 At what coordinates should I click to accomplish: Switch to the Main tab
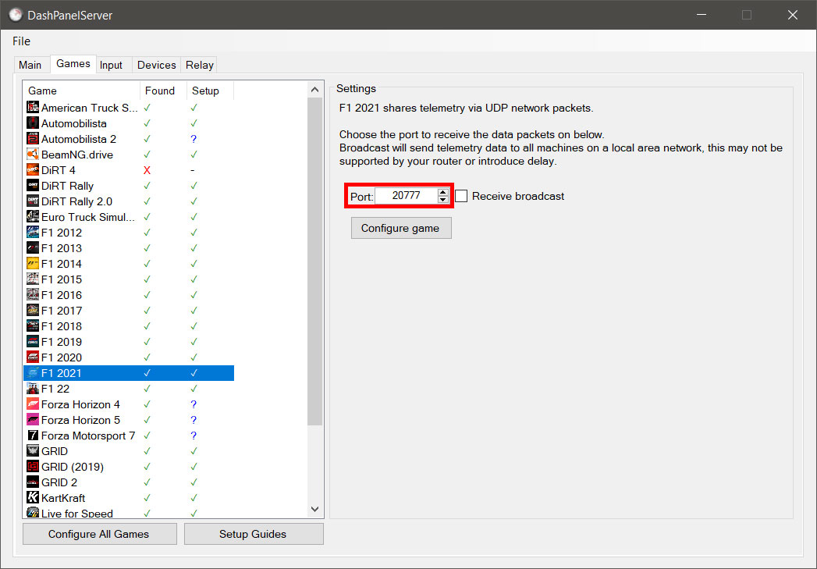(x=30, y=65)
